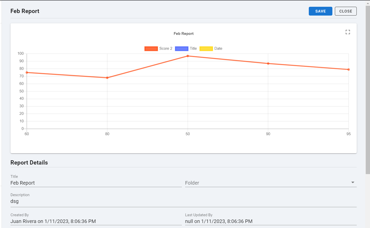Click the chart data point at x 80
Screen dimensions: 370x228
[107, 78]
